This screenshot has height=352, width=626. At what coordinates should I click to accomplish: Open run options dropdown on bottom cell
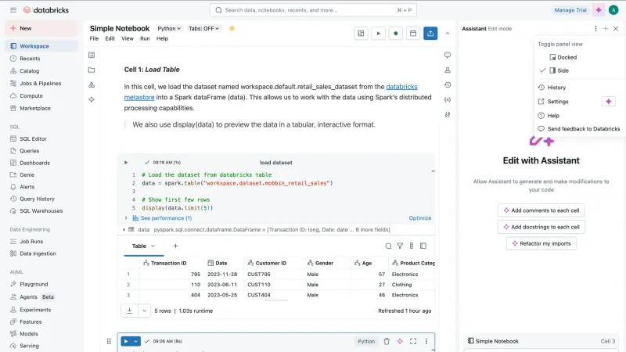(135, 341)
